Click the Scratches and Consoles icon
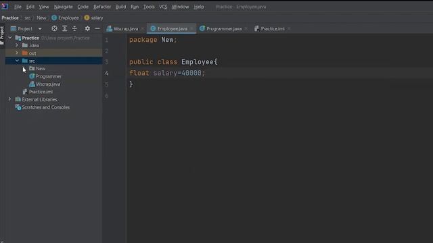 18,107
